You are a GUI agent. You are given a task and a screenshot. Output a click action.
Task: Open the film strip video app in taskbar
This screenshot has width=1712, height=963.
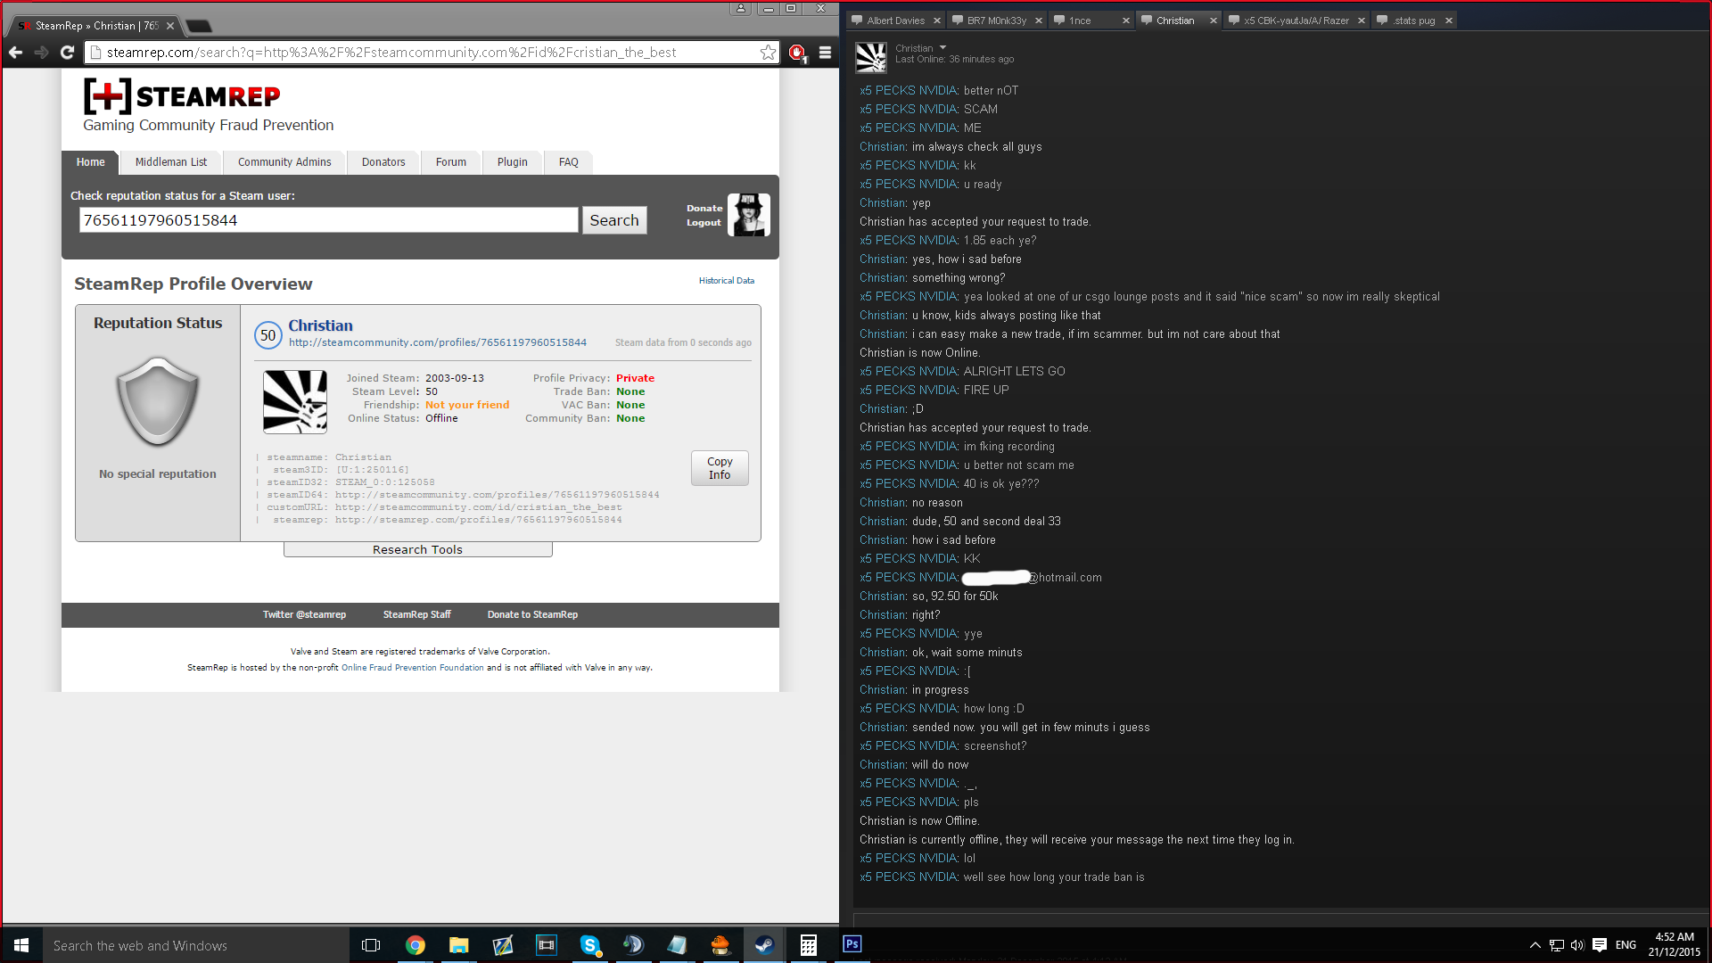coord(547,945)
